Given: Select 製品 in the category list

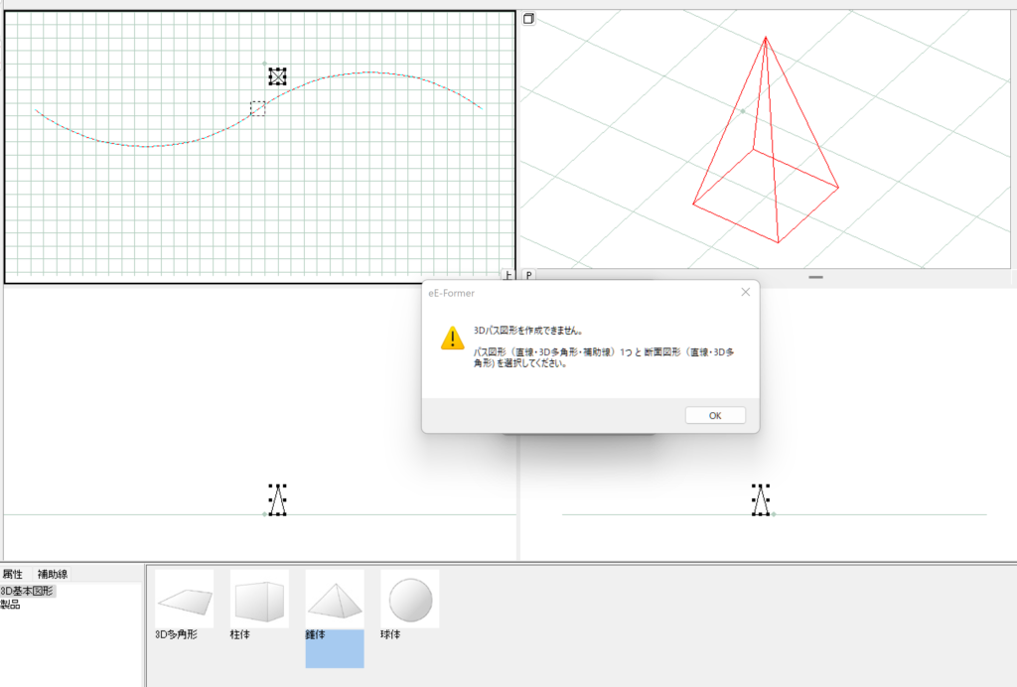Looking at the screenshot, I should [10, 604].
